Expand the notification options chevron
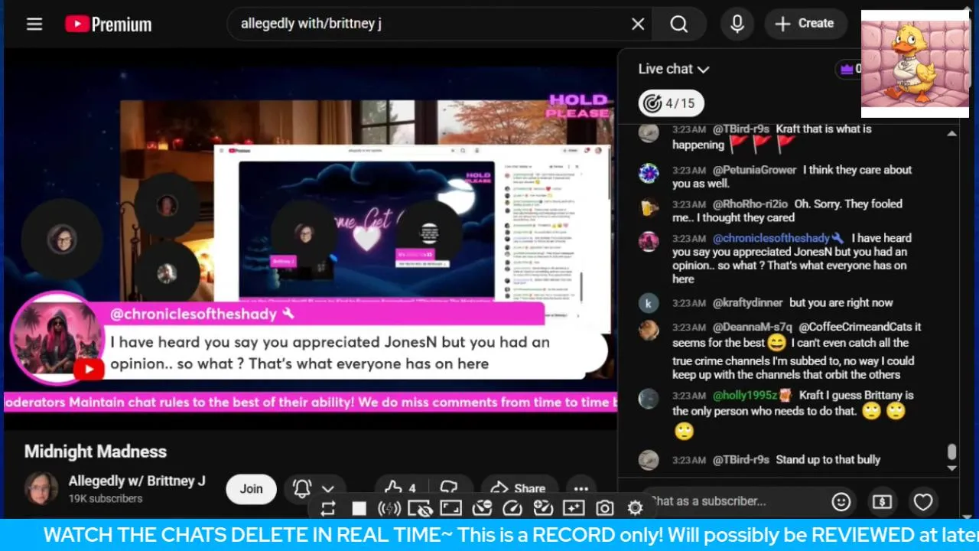 [328, 488]
